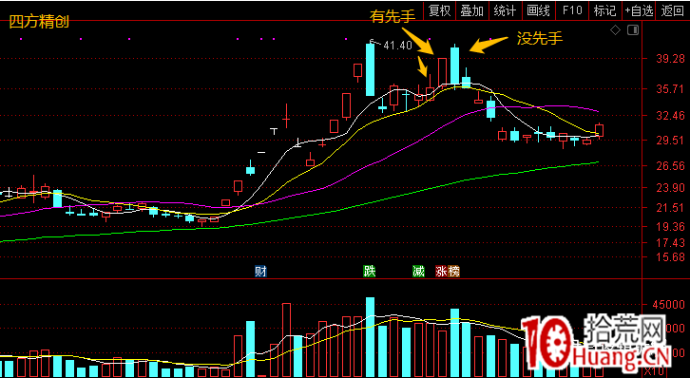Image resolution: width=690 pixels, height=378 pixels.
Task: Select the 四方精创 stock name label
Action: coord(39,22)
